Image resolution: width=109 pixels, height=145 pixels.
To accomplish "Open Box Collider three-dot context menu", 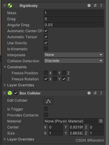I will tap(101, 93).
